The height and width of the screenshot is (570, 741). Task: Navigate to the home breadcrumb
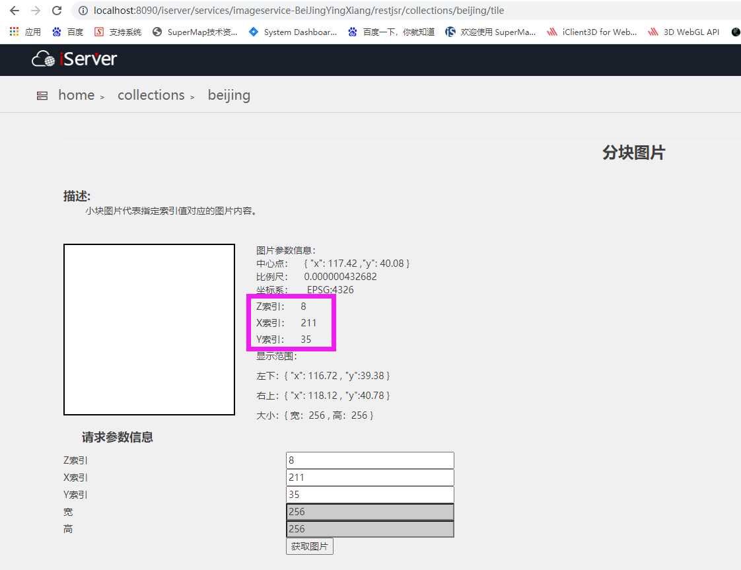[76, 95]
